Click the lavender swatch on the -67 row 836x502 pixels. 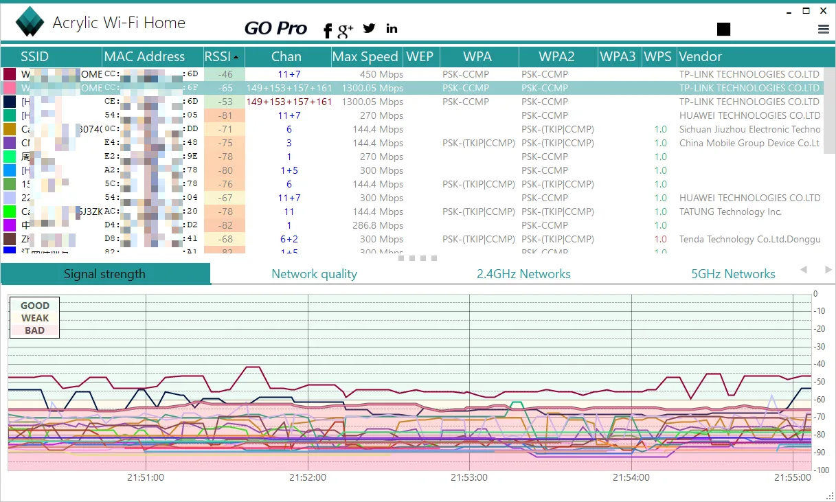coord(9,198)
